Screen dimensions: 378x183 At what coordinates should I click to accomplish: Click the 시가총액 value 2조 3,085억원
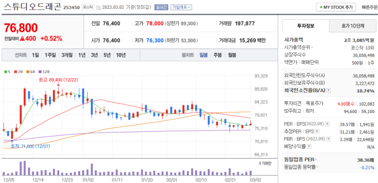tap(359, 40)
